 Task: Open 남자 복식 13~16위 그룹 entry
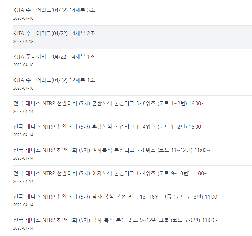click(x=117, y=197)
